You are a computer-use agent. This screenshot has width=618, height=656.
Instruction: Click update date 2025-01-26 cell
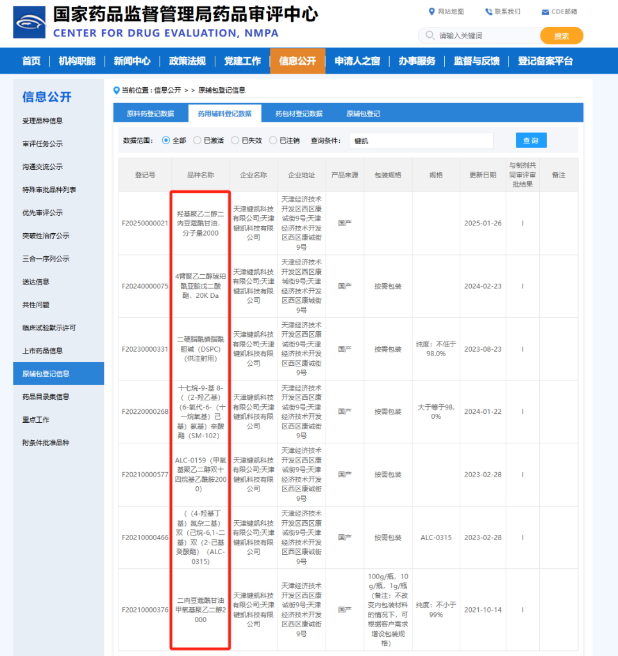point(483,224)
